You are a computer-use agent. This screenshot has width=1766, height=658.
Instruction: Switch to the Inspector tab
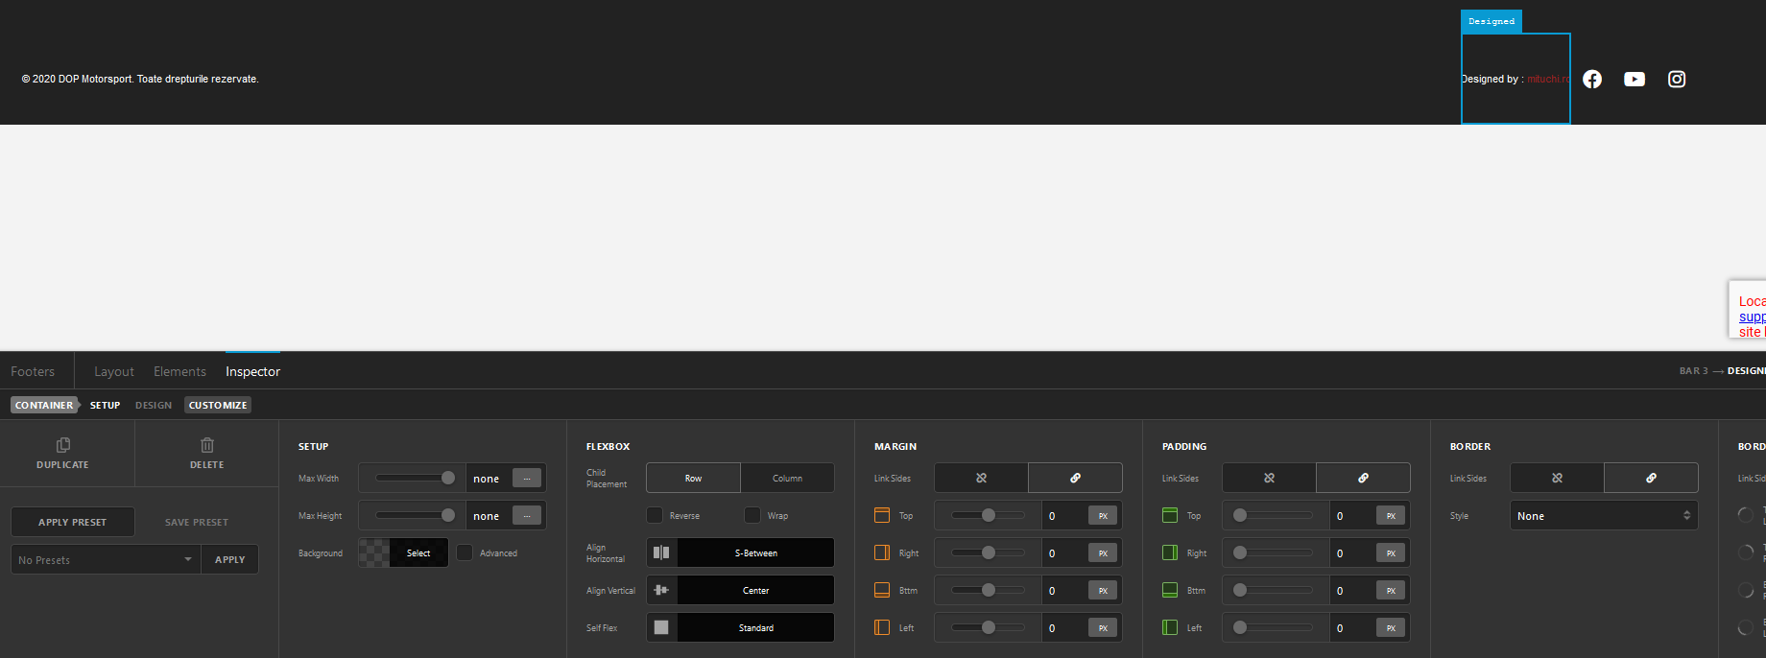[252, 371]
